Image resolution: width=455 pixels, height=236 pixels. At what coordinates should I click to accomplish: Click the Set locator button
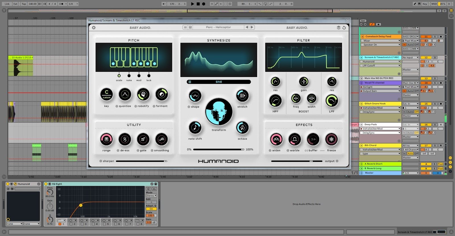pyautogui.click(x=363, y=21)
